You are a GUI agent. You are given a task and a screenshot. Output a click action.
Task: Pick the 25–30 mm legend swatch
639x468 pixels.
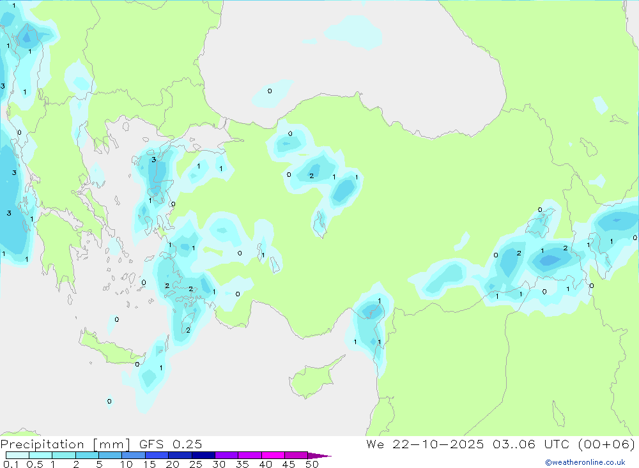203,455
